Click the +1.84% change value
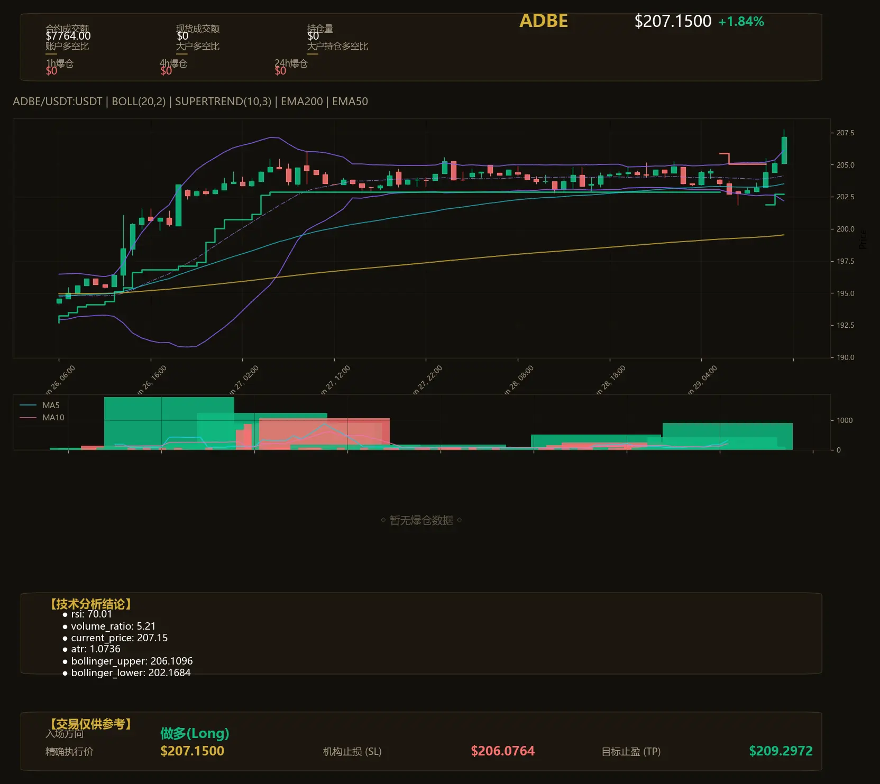The image size is (880, 784). coord(741,22)
